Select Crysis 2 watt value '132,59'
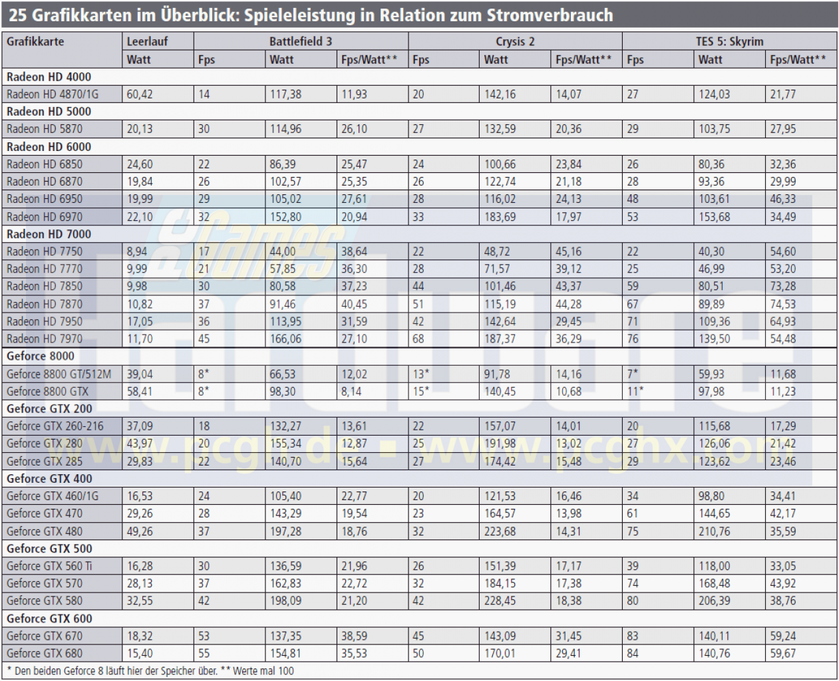The width and height of the screenshot is (839, 681). 500,129
